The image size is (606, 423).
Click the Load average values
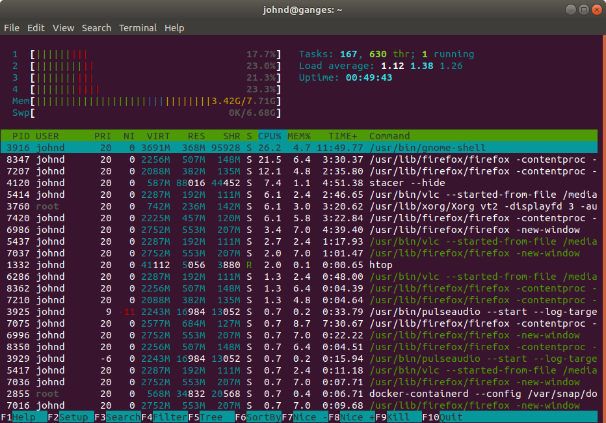[x=421, y=66]
